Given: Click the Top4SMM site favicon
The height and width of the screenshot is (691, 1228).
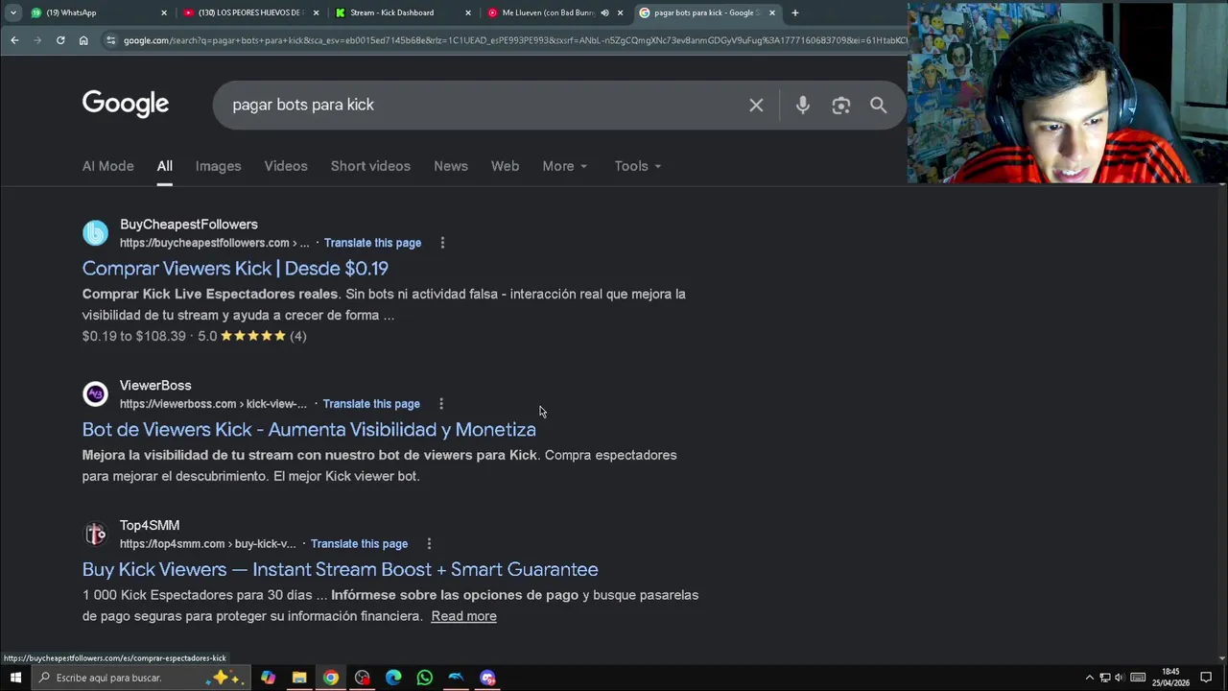Looking at the screenshot, I should (95, 535).
